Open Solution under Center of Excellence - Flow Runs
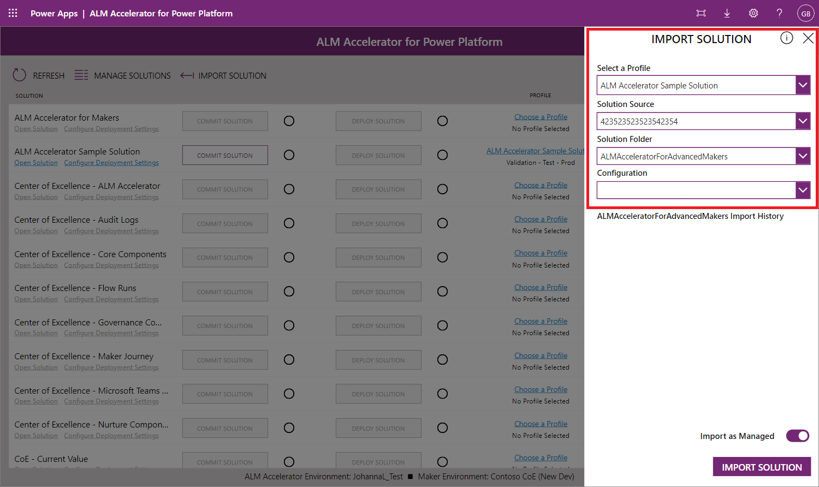Screen dimensions: 819x487 tap(36, 299)
